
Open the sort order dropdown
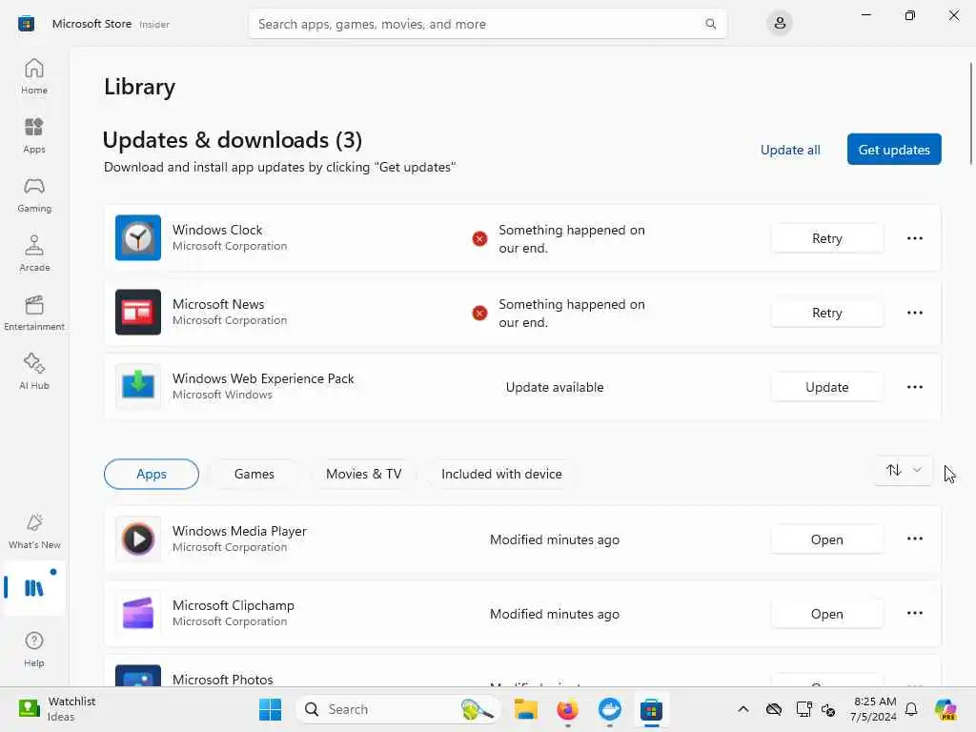[904, 471]
